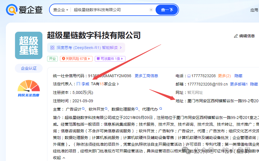This screenshot has height=161, width=259.
Task: Click the 爱企查 logo icon
Action: pos(11,10)
